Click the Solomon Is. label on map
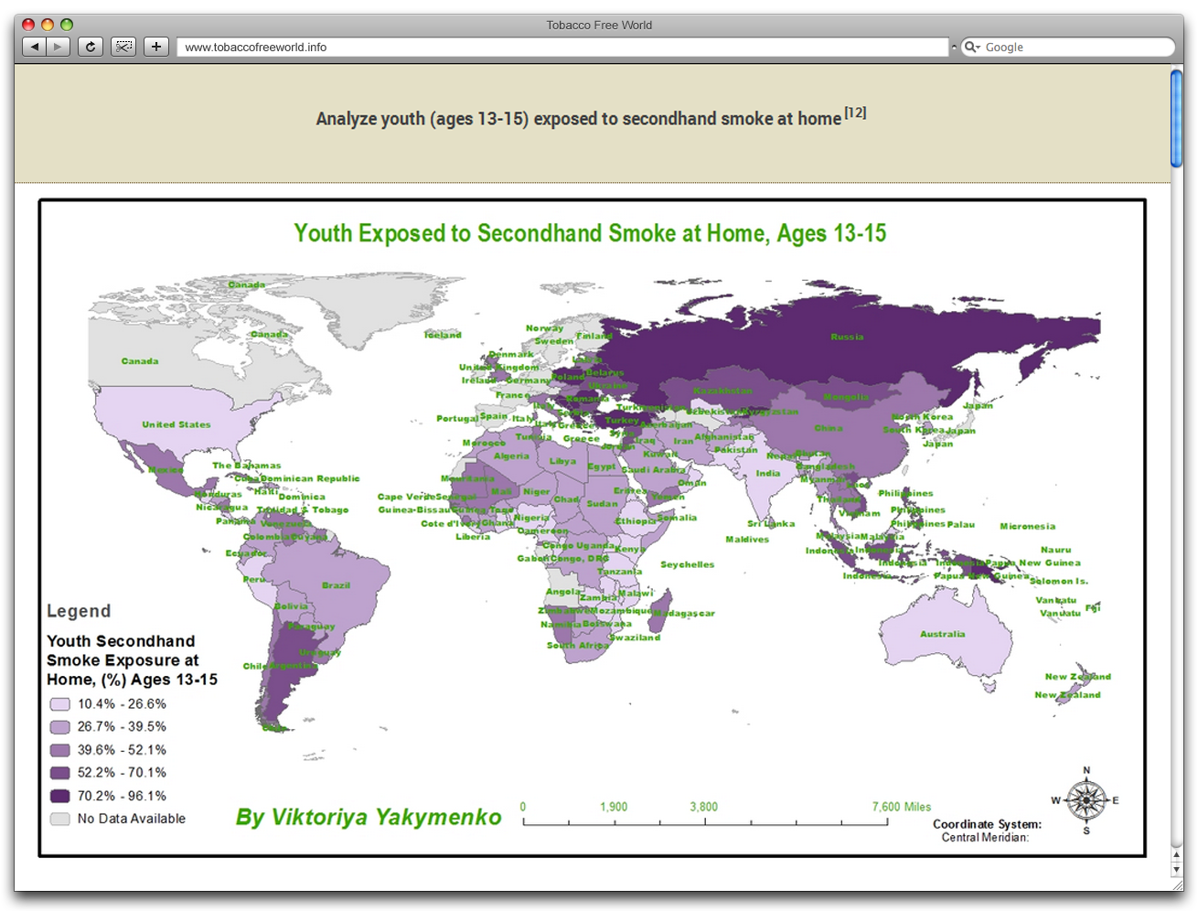Viewport: 1198px width, 911px height. pyautogui.click(x=1059, y=581)
